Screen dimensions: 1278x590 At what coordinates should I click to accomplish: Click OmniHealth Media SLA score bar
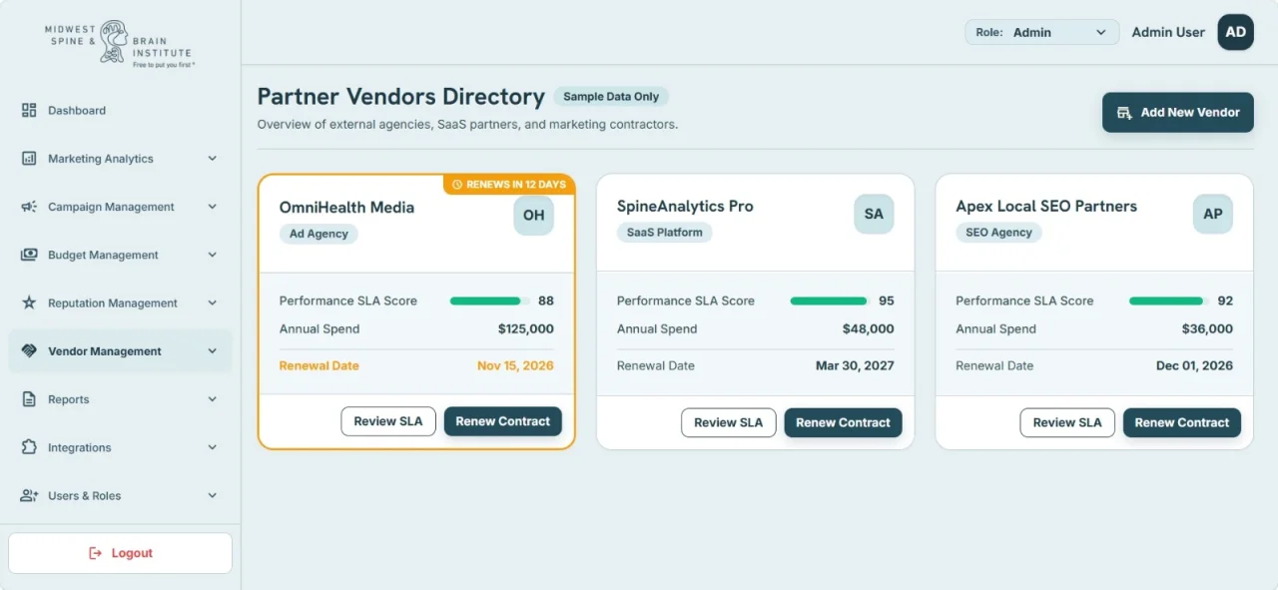(490, 300)
